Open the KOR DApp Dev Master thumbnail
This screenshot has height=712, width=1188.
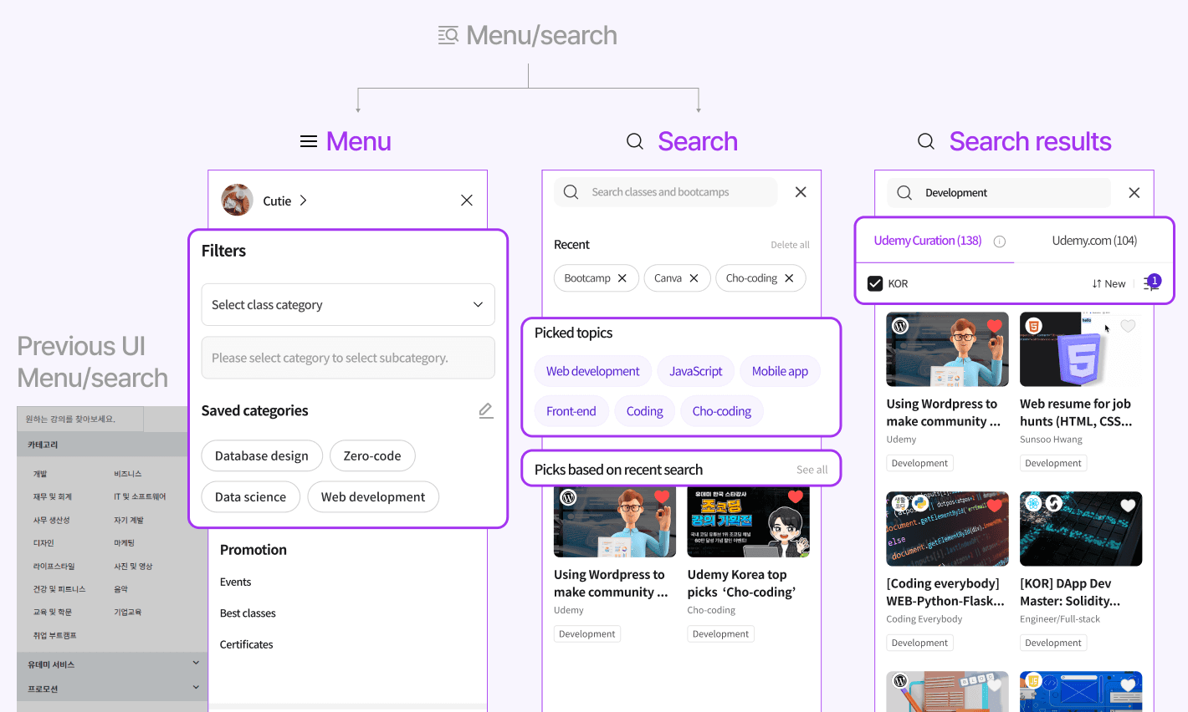click(x=1081, y=529)
